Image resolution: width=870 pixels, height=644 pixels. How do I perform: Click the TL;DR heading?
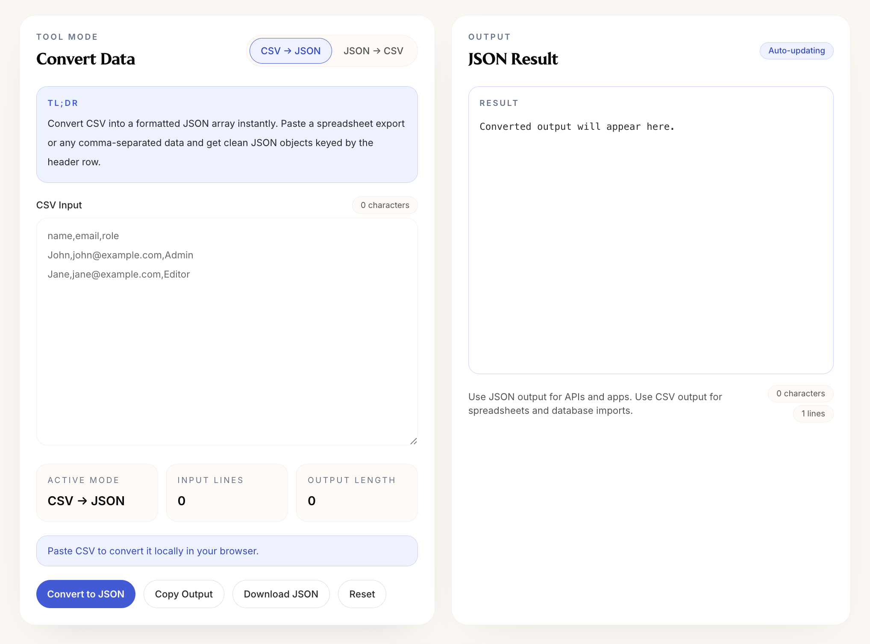(63, 103)
